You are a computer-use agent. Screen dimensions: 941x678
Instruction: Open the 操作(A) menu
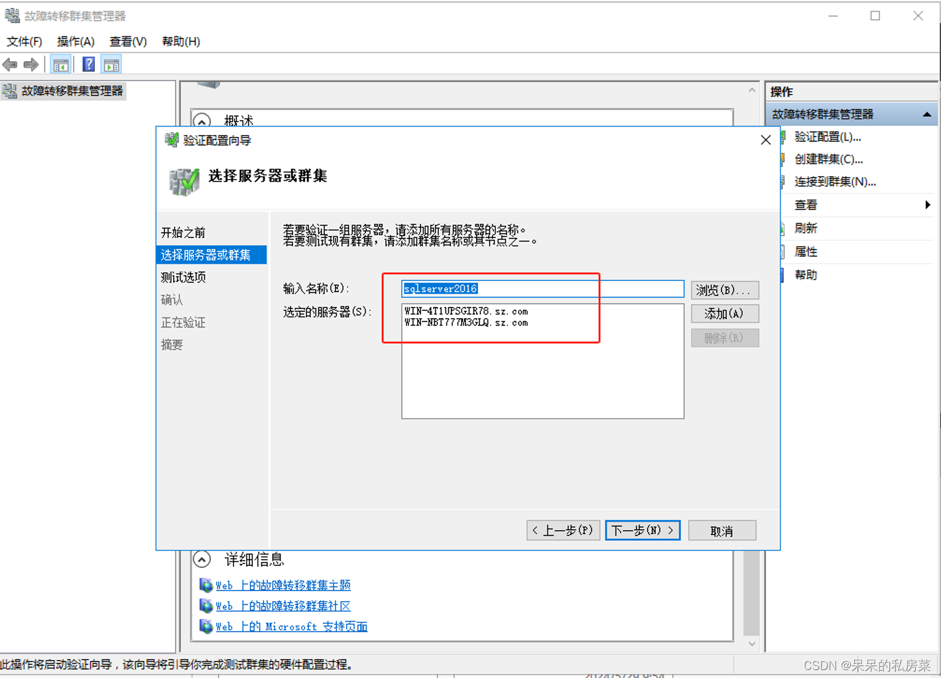pos(76,41)
